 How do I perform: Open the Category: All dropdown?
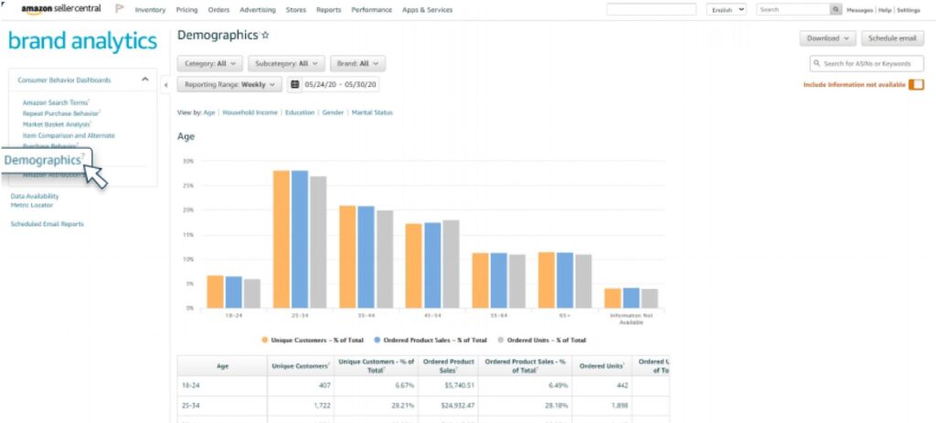click(x=210, y=63)
